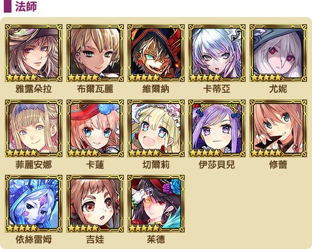Click the 尤妮 name label

278,89
